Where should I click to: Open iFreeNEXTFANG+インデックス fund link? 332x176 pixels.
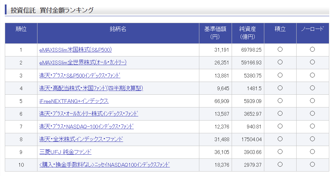point(74,101)
